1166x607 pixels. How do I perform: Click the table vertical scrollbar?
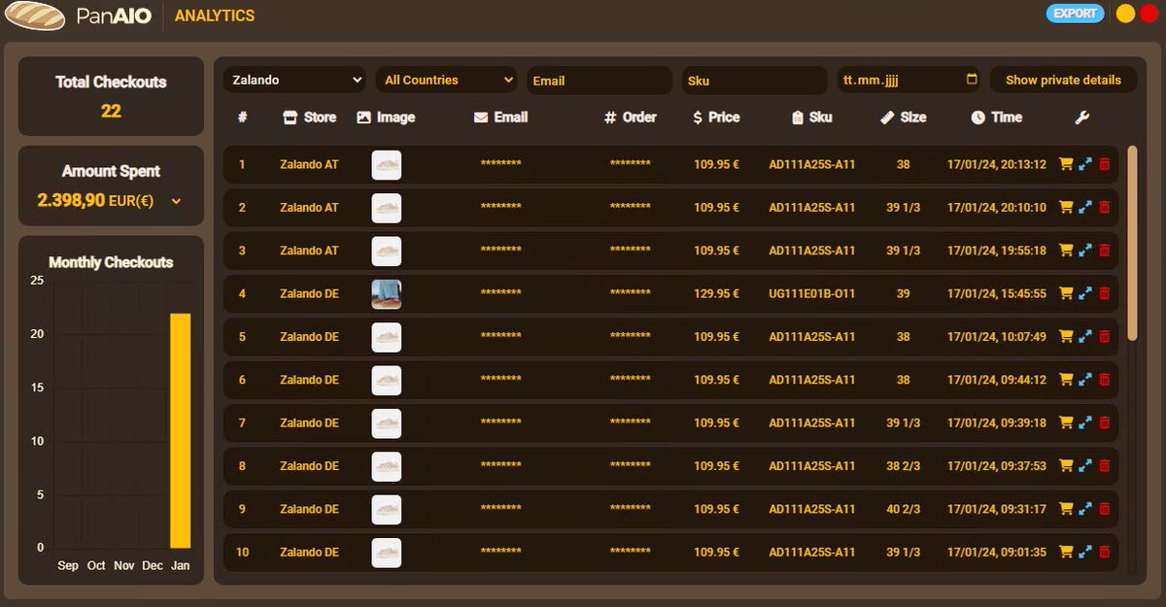1132,243
